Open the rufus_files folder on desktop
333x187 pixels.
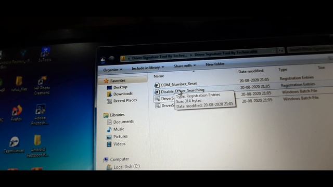tap(19, 84)
